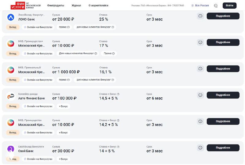Click the info icon on the Авто Финанс Банк row
Screen dimensions: 245x165
[200, 95]
